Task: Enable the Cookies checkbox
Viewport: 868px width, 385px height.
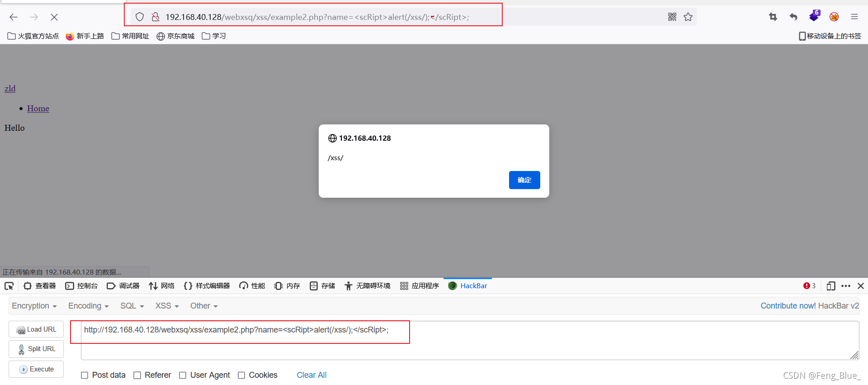Action: (241, 375)
